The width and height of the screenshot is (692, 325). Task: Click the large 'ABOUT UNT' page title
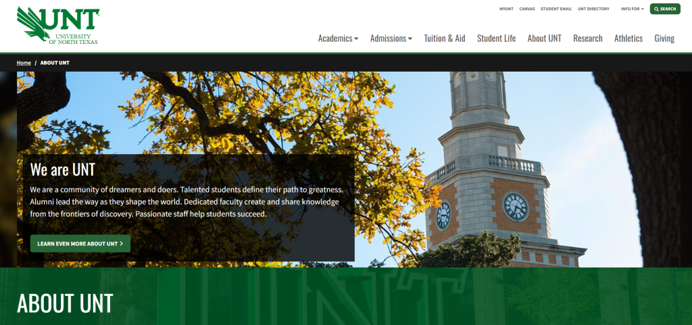click(x=65, y=303)
